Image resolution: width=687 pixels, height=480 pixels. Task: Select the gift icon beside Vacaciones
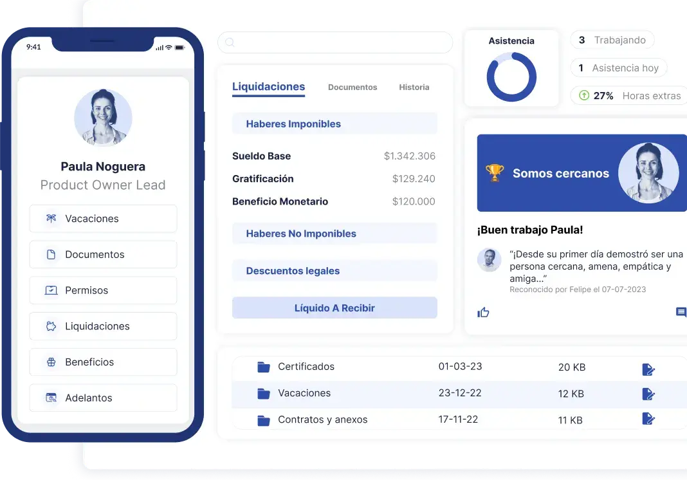(x=50, y=218)
